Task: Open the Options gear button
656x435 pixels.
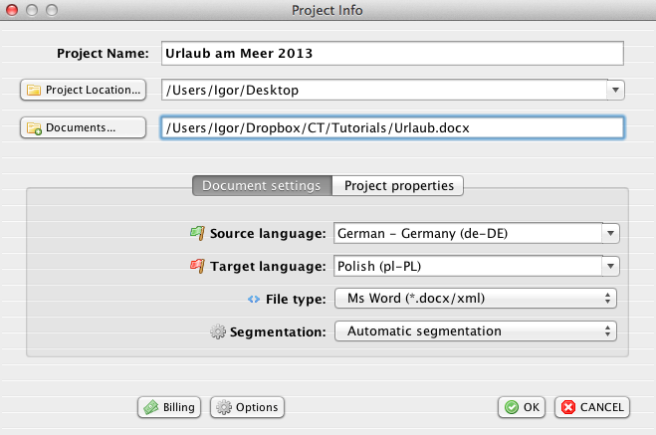Action: click(247, 406)
